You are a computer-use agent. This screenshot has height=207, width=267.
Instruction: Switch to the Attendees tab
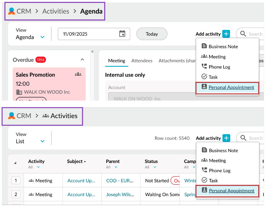pyautogui.click(x=142, y=61)
